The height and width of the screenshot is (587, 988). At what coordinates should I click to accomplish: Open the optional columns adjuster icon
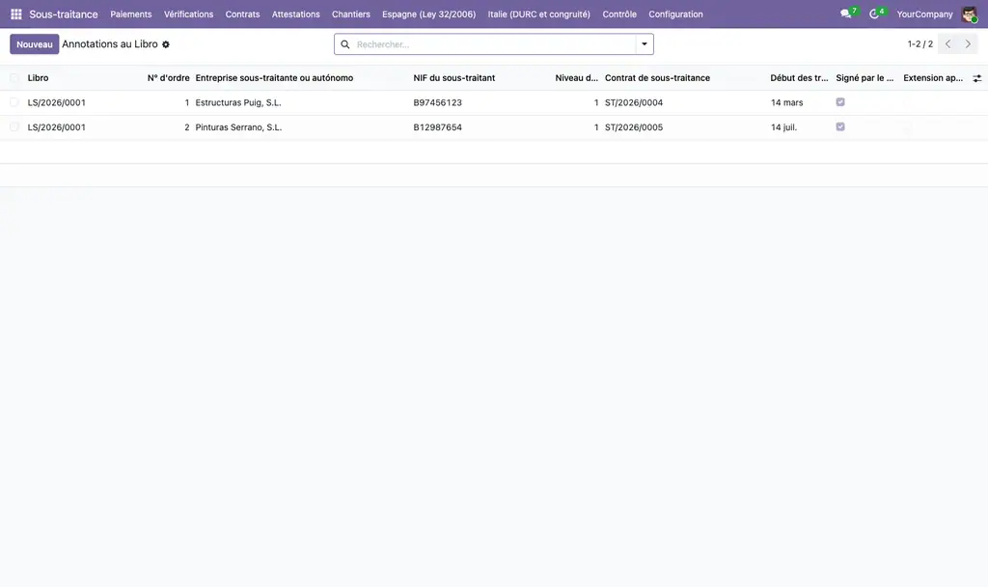click(977, 78)
